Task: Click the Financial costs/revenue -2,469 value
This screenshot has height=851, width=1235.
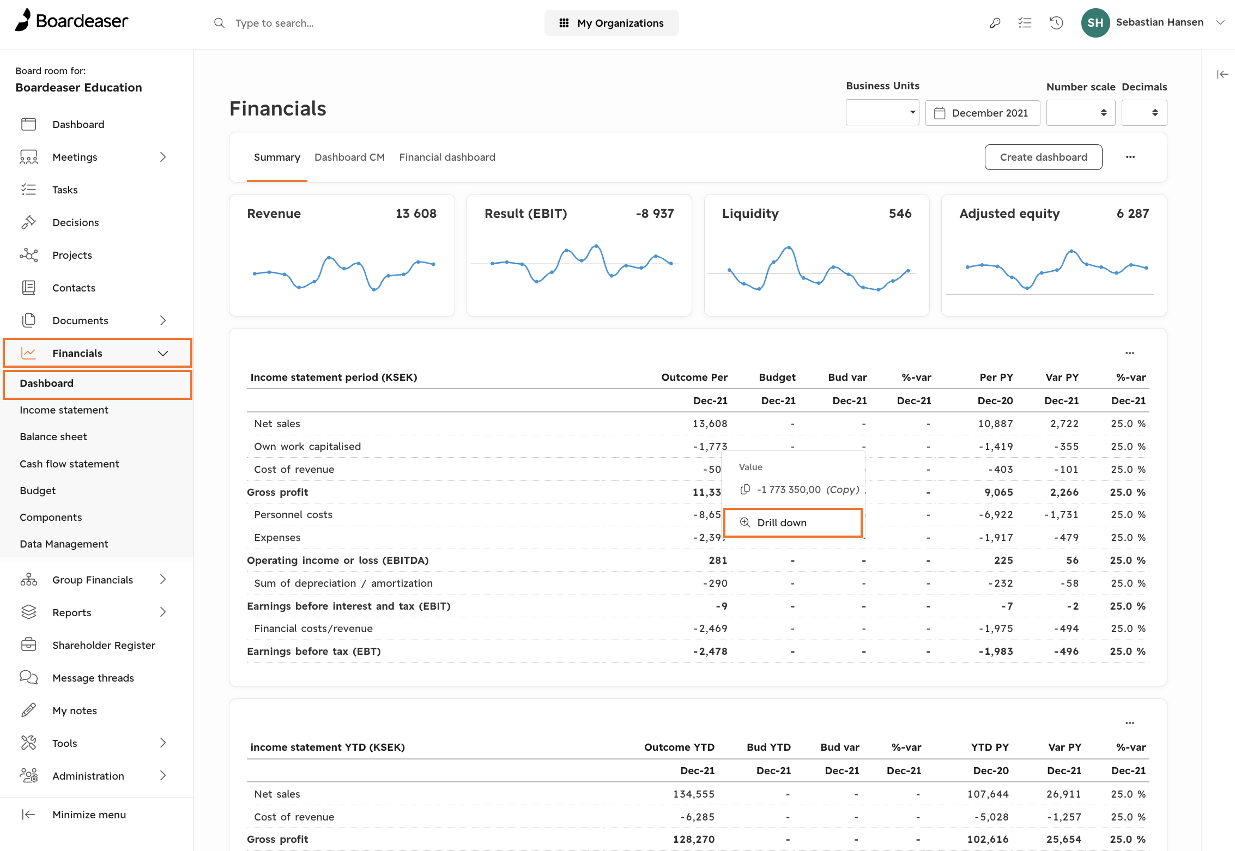Action: tap(710, 628)
